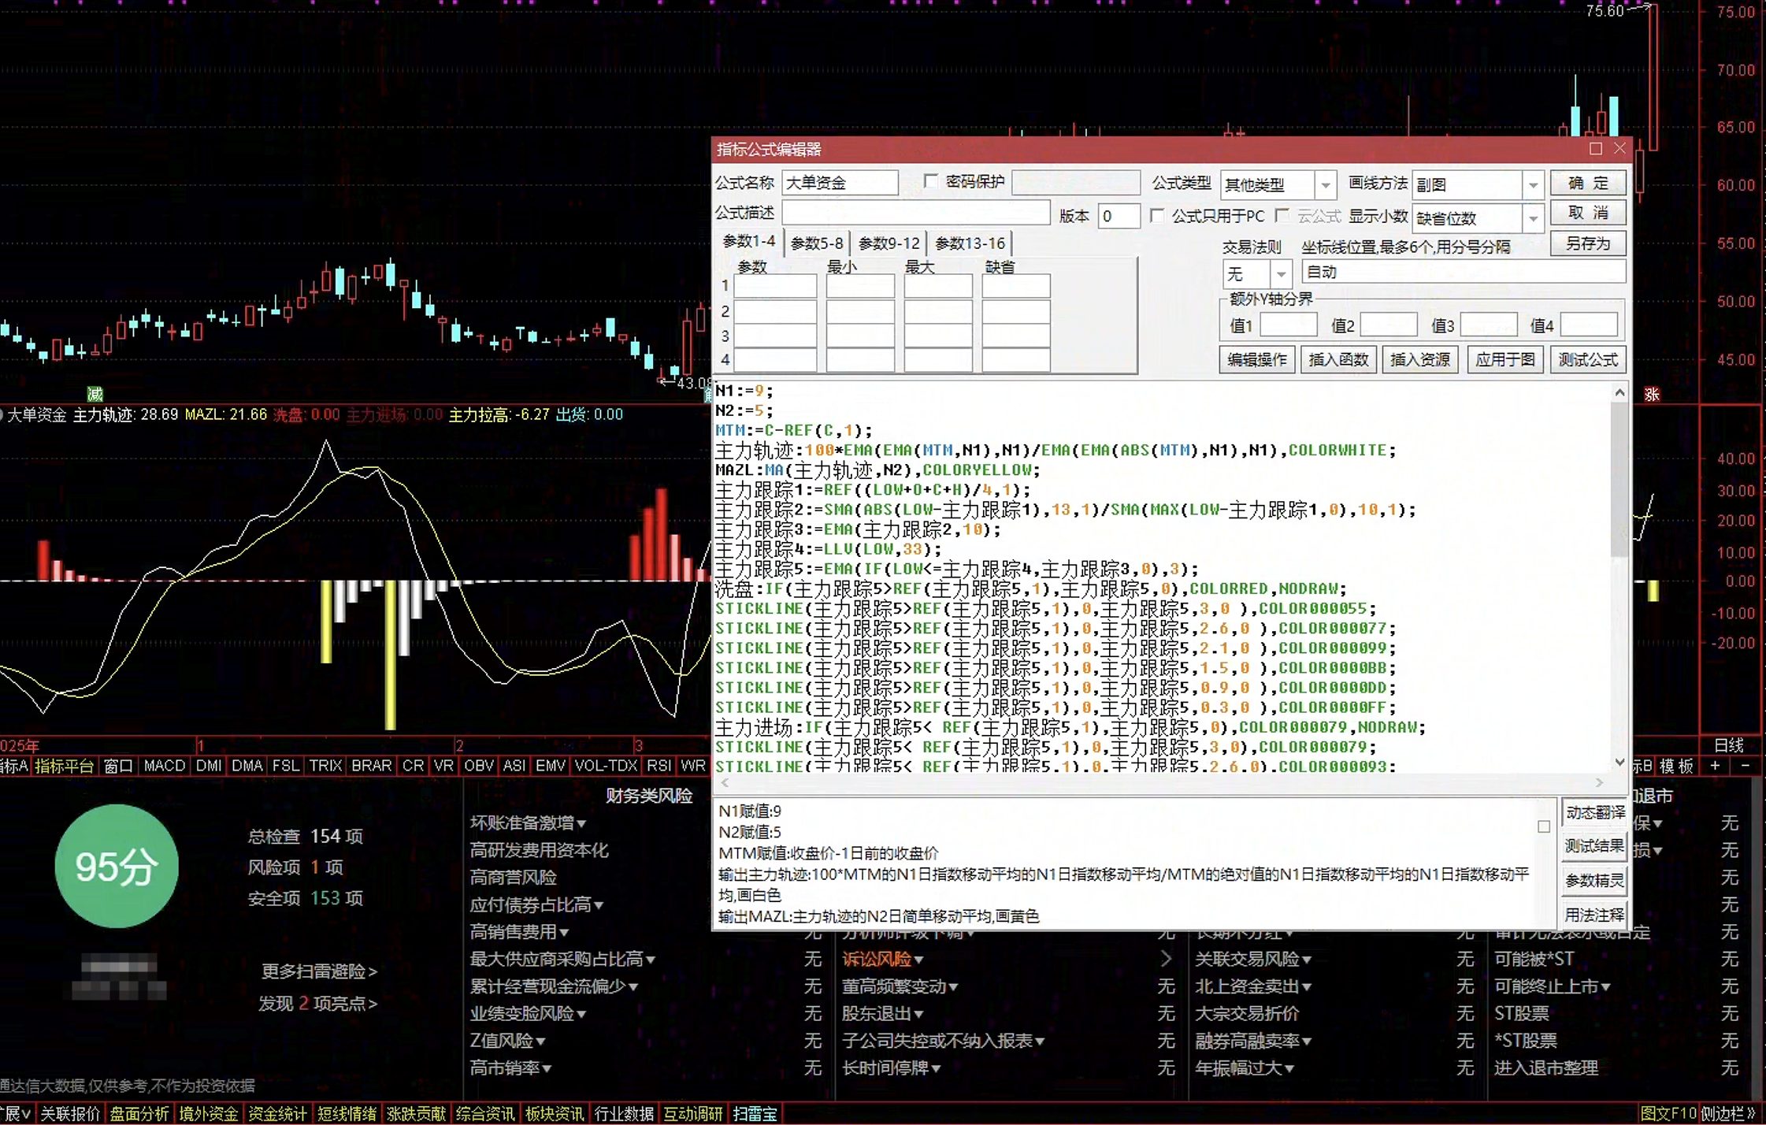Open 模板 tab on indicator bar
Screen dimensions: 1766x1125
tap(1676, 765)
